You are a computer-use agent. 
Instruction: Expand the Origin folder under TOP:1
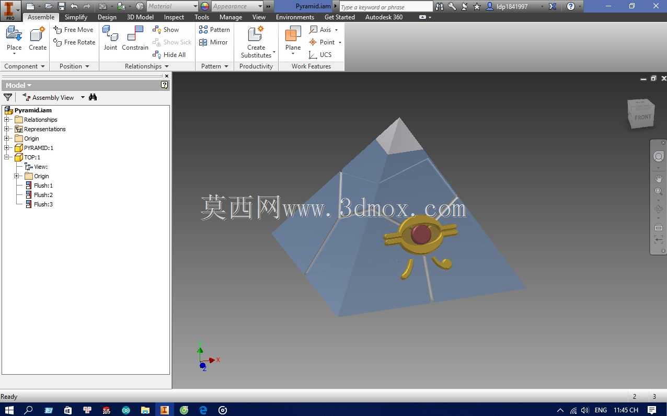[x=17, y=176]
